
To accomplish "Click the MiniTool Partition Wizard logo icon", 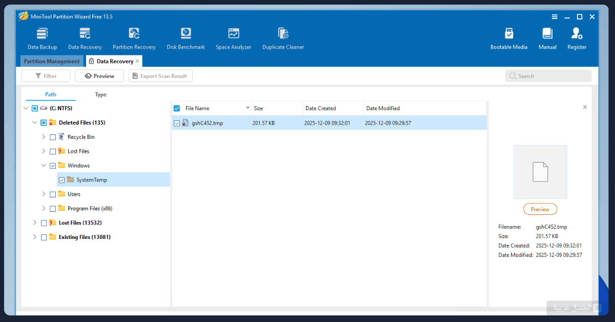I will pos(24,16).
